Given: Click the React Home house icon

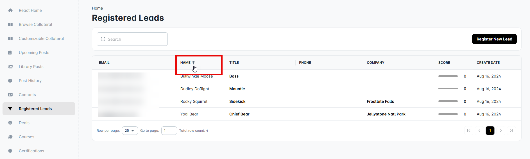Looking at the screenshot, I should [10, 10].
